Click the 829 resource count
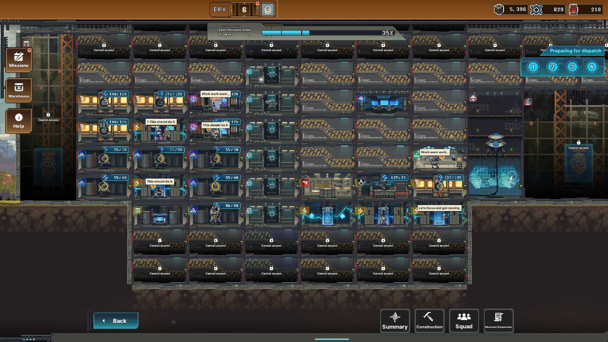608x342 pixels. pos(558,9)
